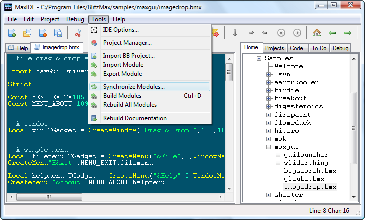Viewport: 365px width, 220px height.
Task: Select bigsearch.bmx in the tree
Action: coord(310,171)
